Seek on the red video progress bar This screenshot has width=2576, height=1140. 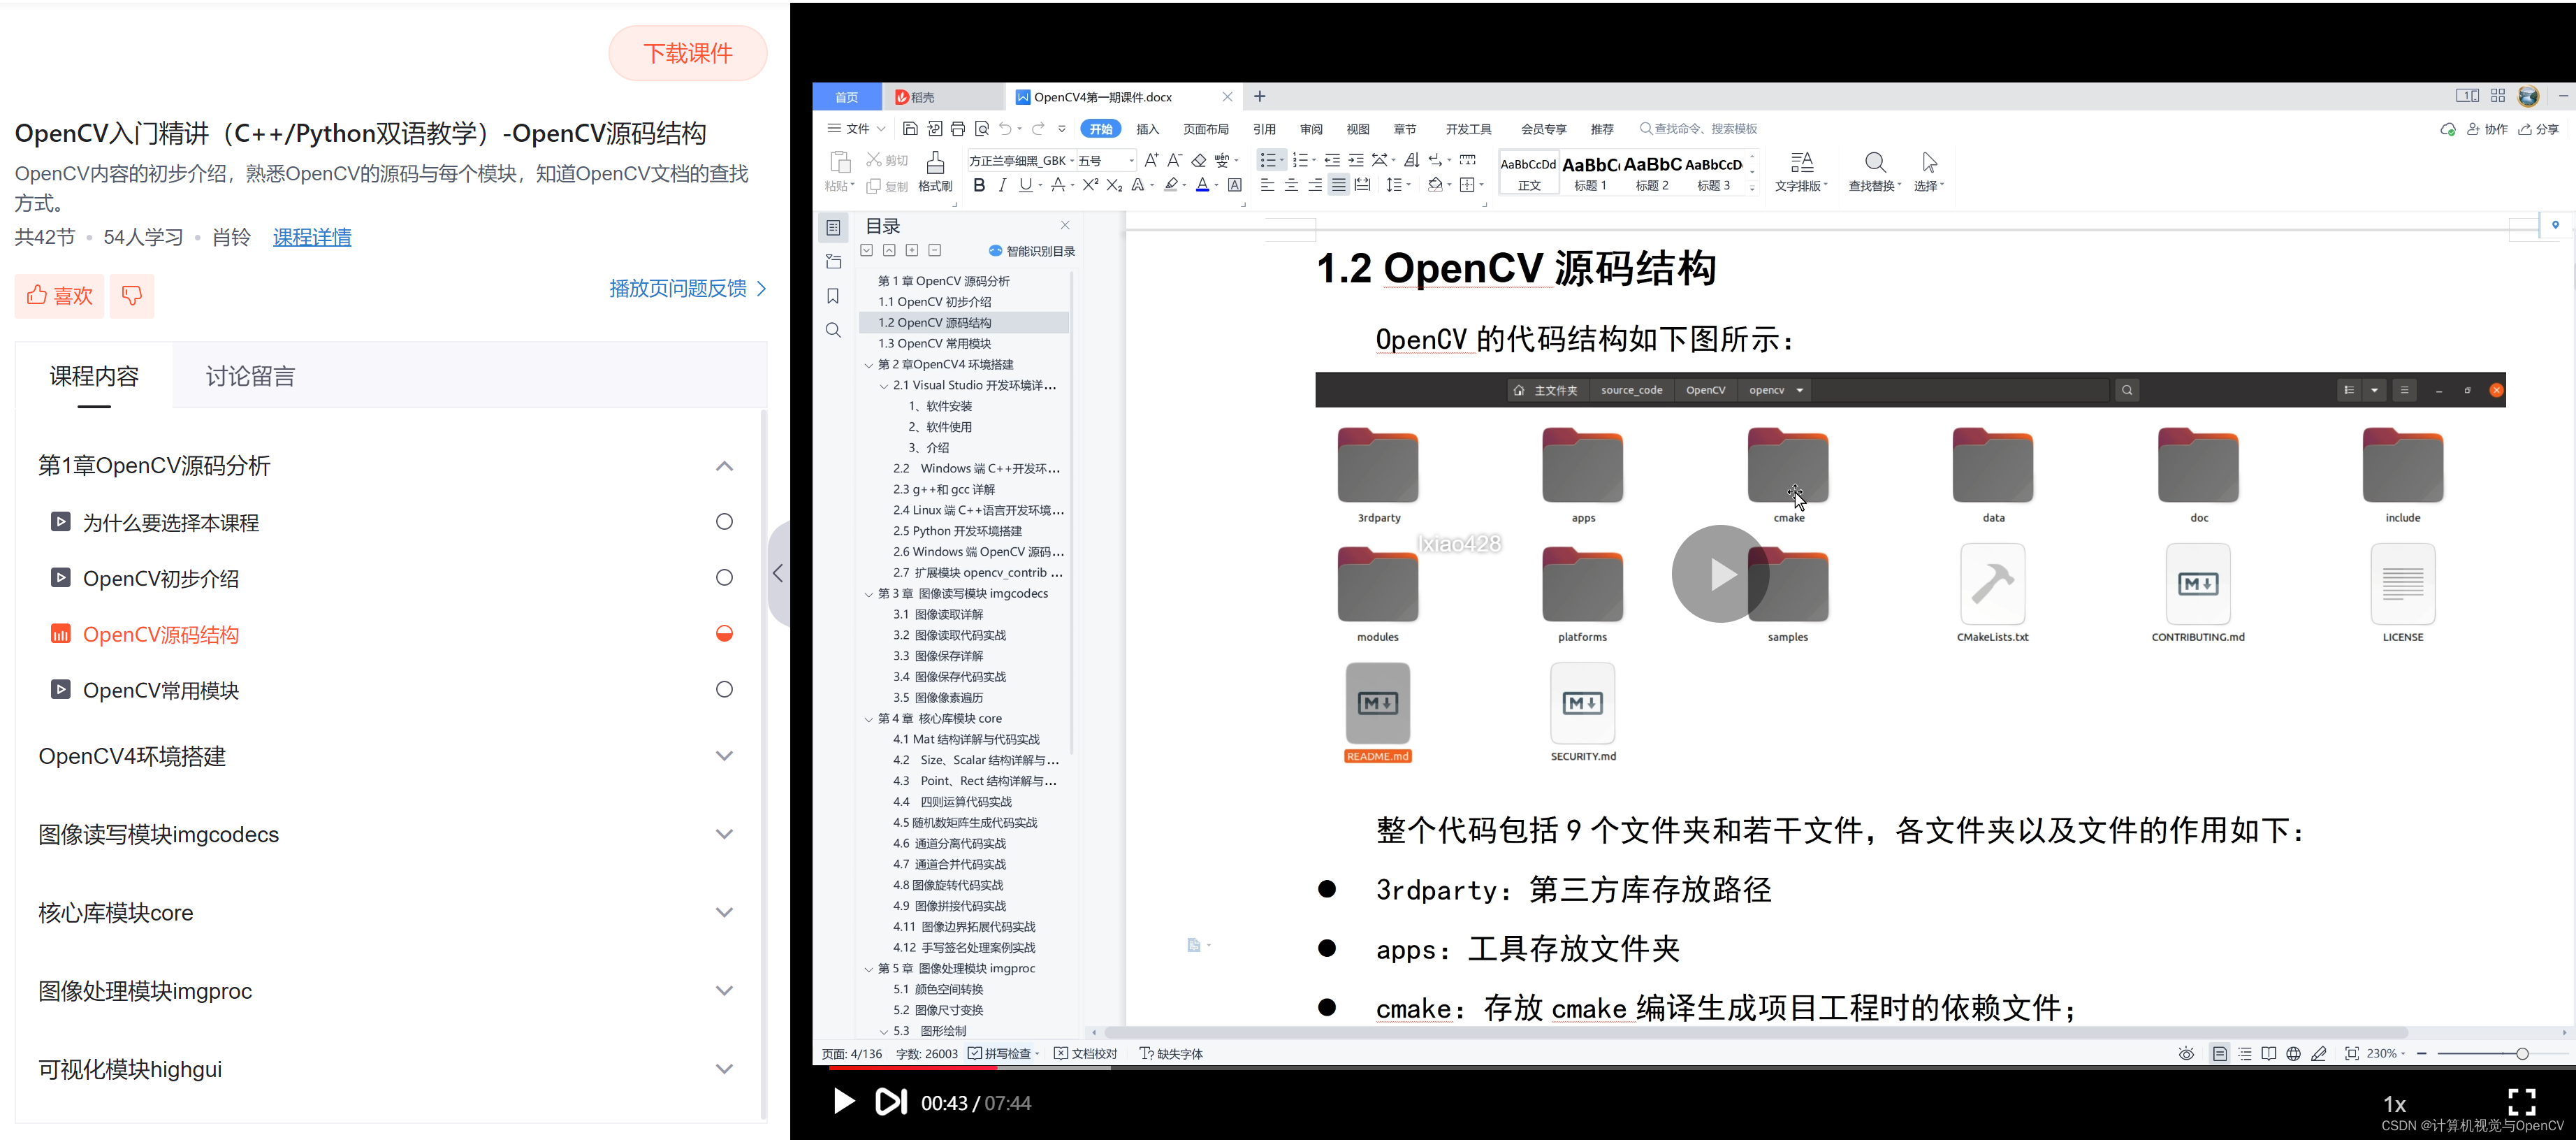pyautogui.click(x=912, y=1068)
